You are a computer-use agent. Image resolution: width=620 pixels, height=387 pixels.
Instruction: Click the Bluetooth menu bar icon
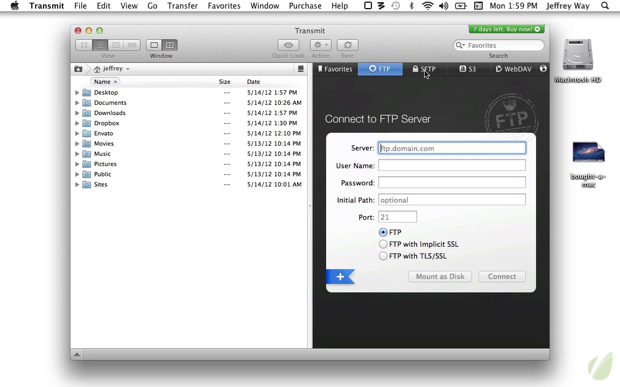(411, 5)
